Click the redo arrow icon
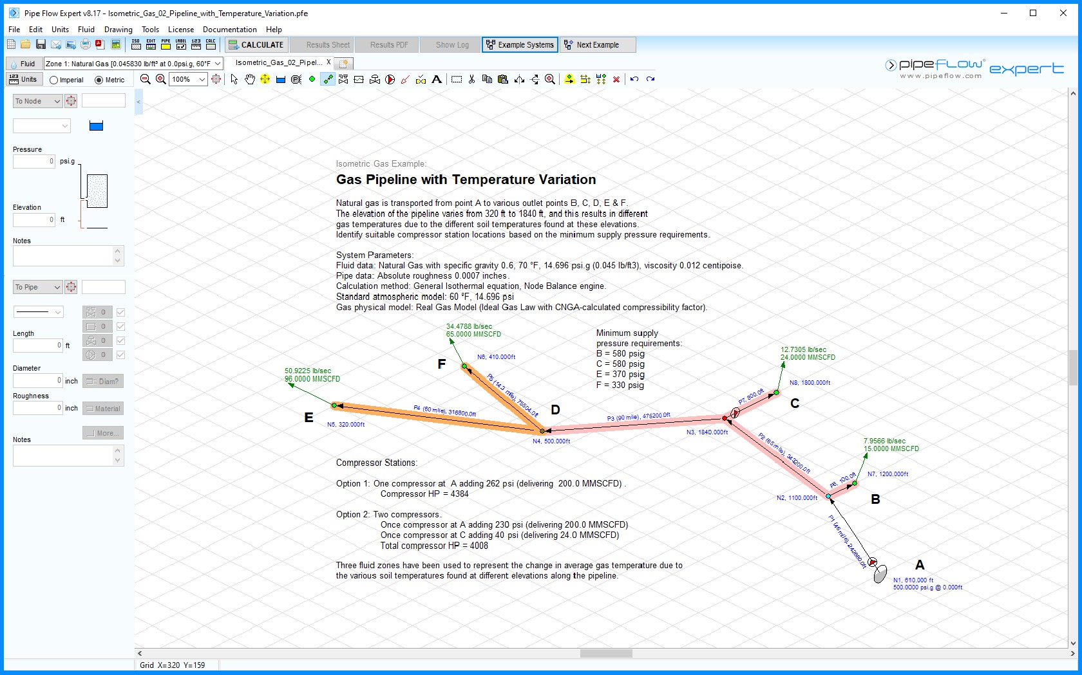Image resolution: width=1082 pixels, height=675 pixels. pos(650,79)
